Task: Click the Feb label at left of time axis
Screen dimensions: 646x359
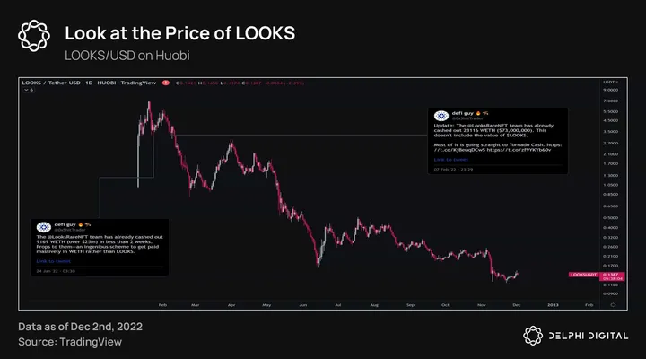Action: pos(160,304)
